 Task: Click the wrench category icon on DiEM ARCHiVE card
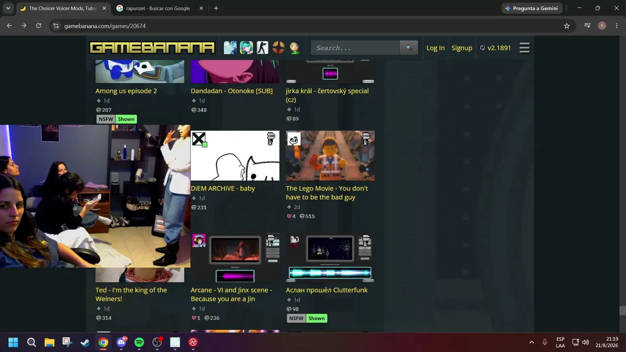[x=271, y=139]
